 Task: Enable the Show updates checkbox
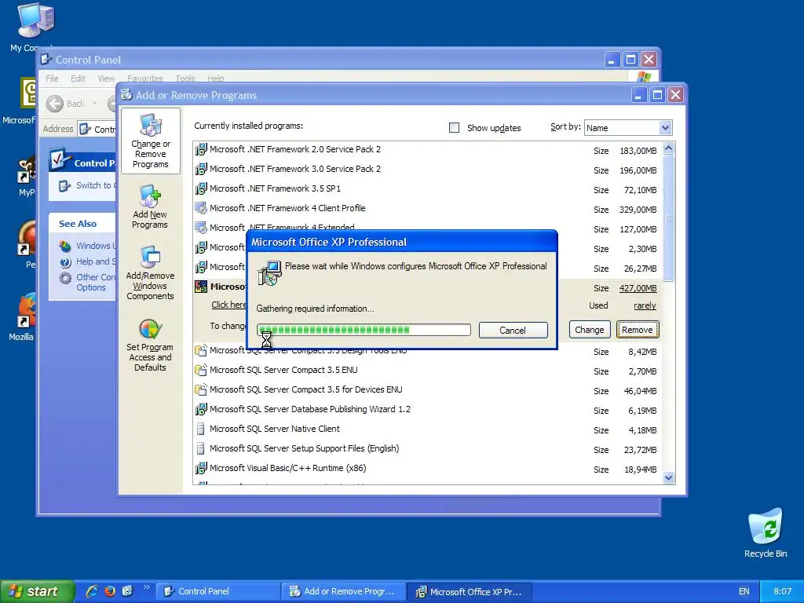455,128
